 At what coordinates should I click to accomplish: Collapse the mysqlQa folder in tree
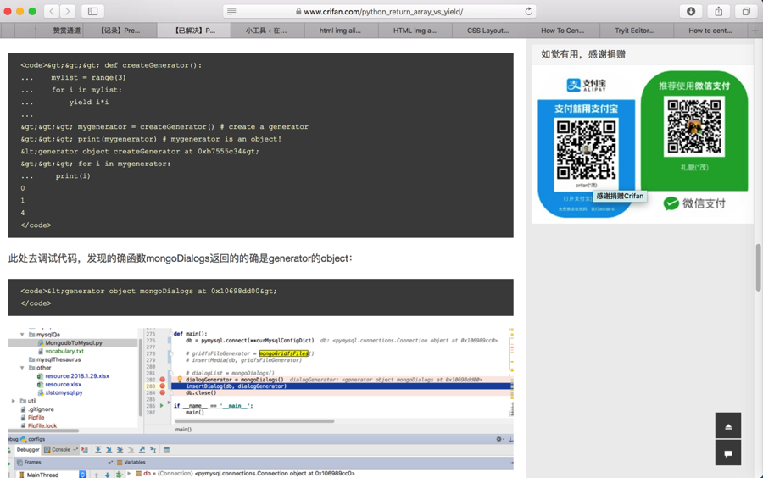coord(22,335)
